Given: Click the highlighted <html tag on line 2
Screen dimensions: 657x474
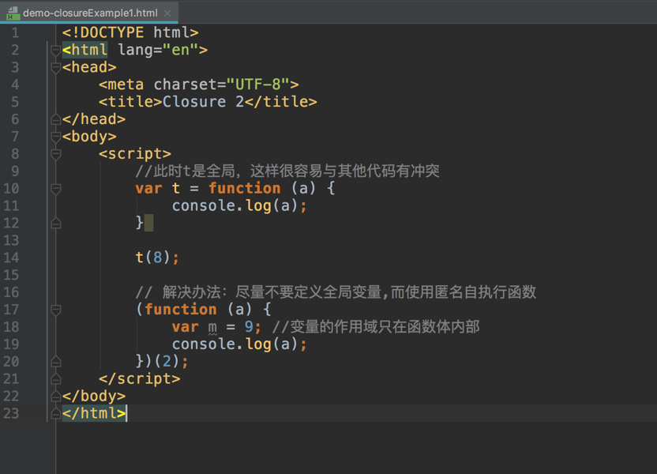Looking at the screenshot, I should pyautogui.click(x=84, y=51).
